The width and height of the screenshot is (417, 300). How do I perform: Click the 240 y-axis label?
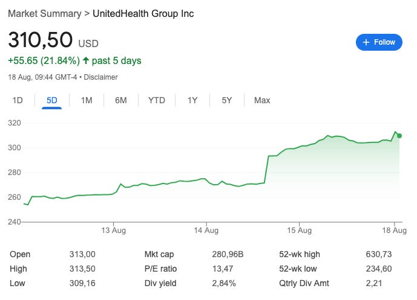point(15,222)
